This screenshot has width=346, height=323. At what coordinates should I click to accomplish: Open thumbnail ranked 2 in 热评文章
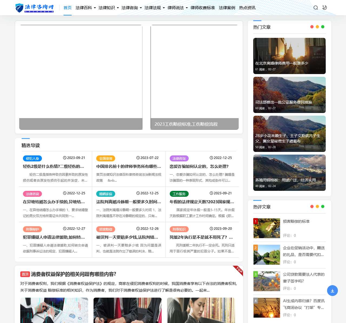pos(267,255)
